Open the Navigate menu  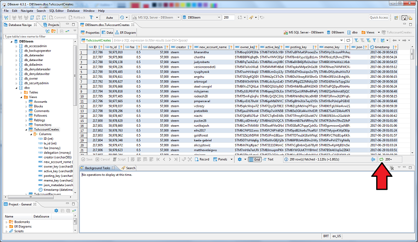[x=27, y=11]
